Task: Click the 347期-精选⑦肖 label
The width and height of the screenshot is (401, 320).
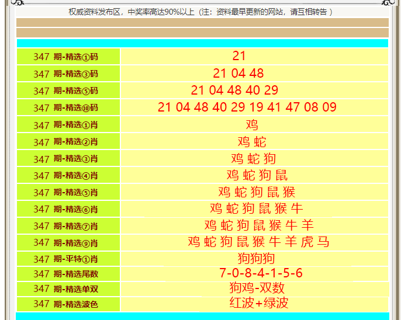Action: click(x=68, y=226)
